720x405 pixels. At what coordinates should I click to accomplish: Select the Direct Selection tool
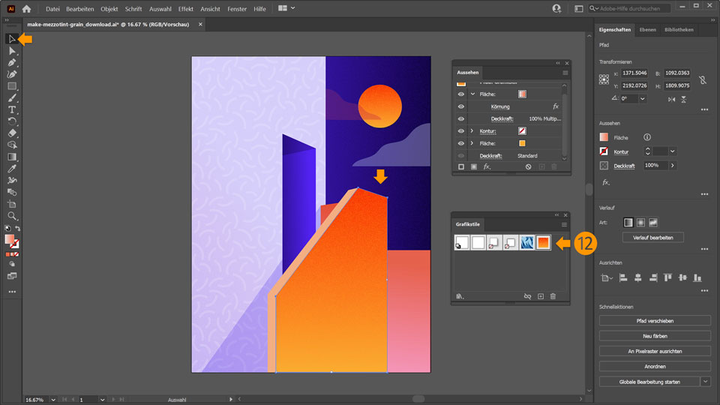point(12,51)
